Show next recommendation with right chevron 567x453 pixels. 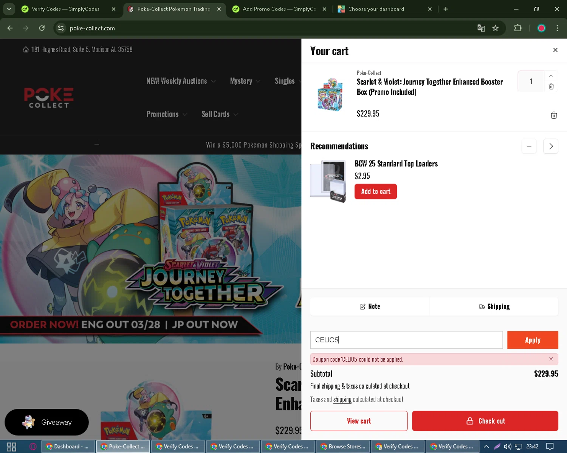(x=551, y=146)
